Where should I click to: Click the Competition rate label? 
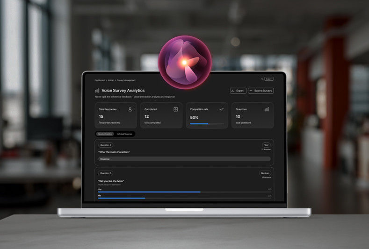(x=199, y=109)
